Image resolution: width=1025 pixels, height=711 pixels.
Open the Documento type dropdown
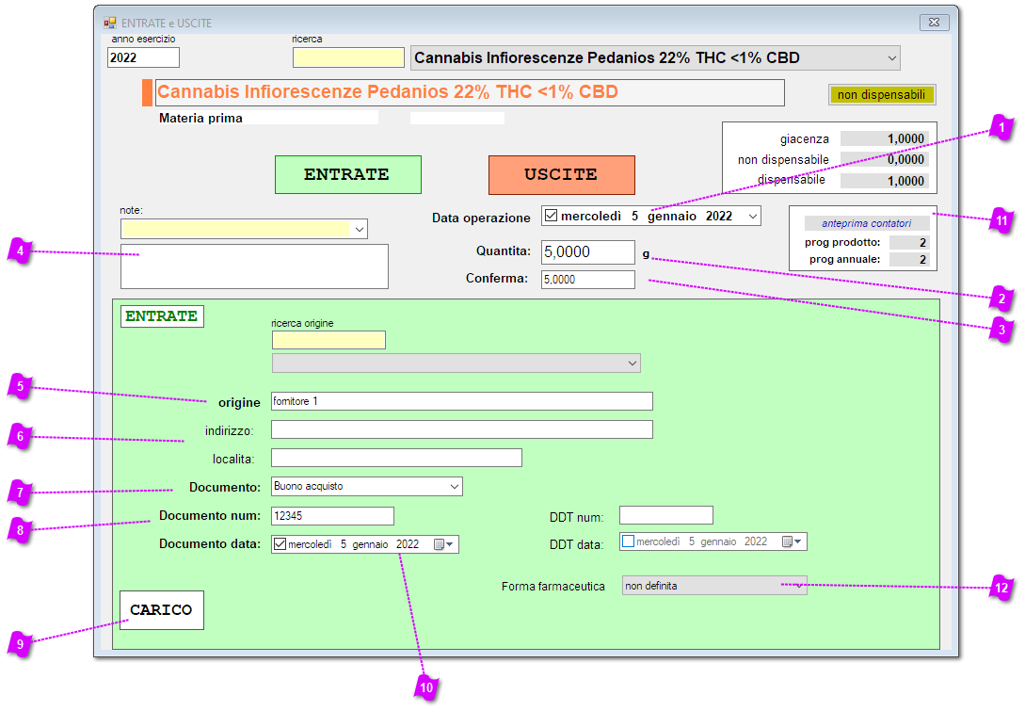(455, 487)
